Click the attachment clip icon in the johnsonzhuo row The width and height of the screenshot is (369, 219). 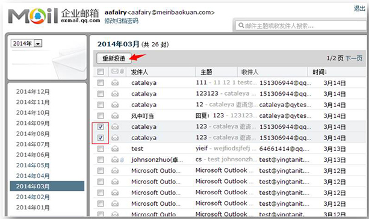click(x=122, y=160)
